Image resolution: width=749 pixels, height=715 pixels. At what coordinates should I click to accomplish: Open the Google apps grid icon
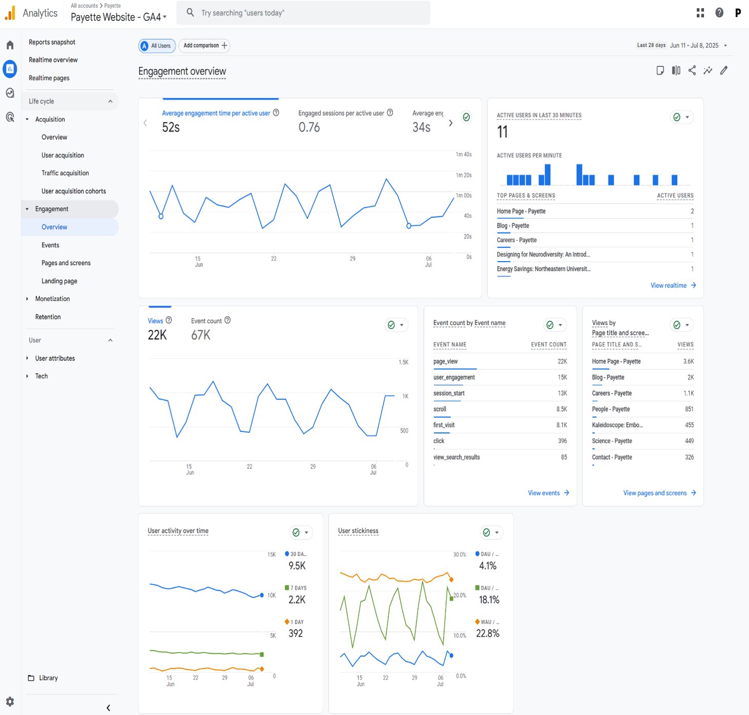coord(700,13)
